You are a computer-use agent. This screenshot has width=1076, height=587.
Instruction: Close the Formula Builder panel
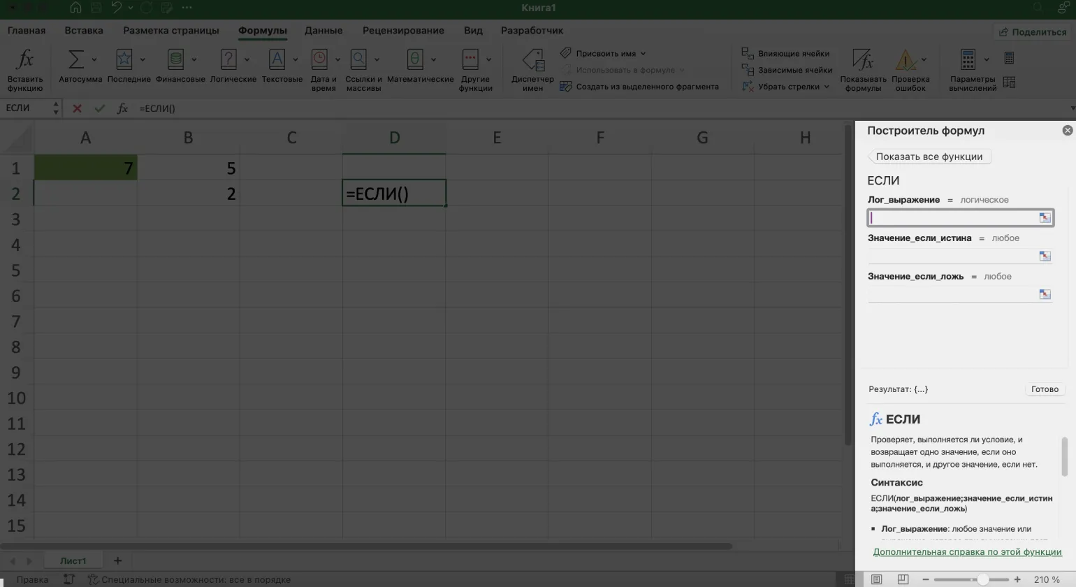(x=1067, y=131)
